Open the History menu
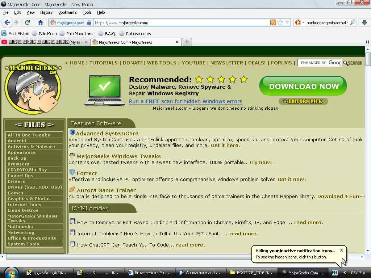The height and width of the screenshot is (278, 371). tap(46, 12)
